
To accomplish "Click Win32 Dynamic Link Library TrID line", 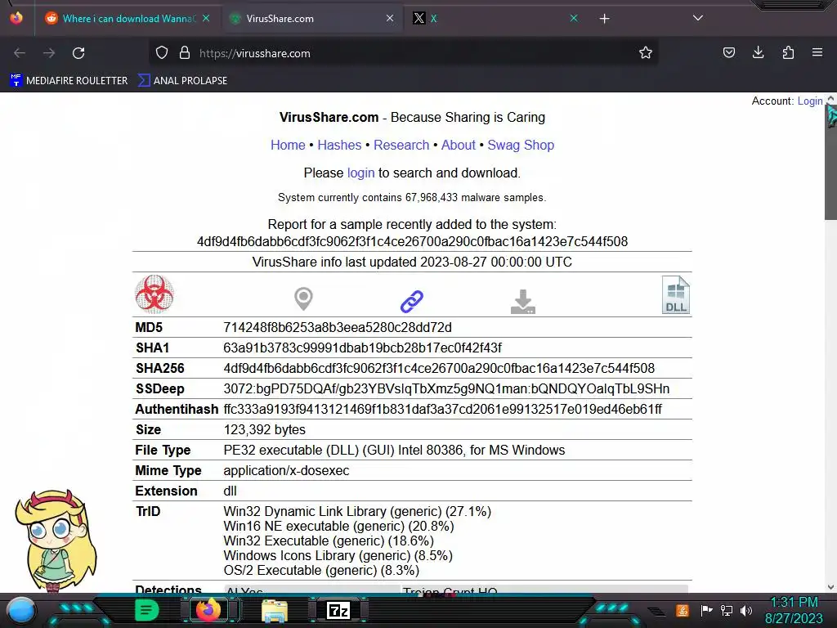I will pos(357,512).
